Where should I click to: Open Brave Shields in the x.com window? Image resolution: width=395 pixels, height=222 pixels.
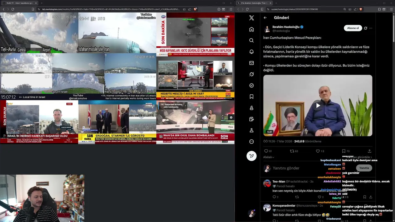360,9
